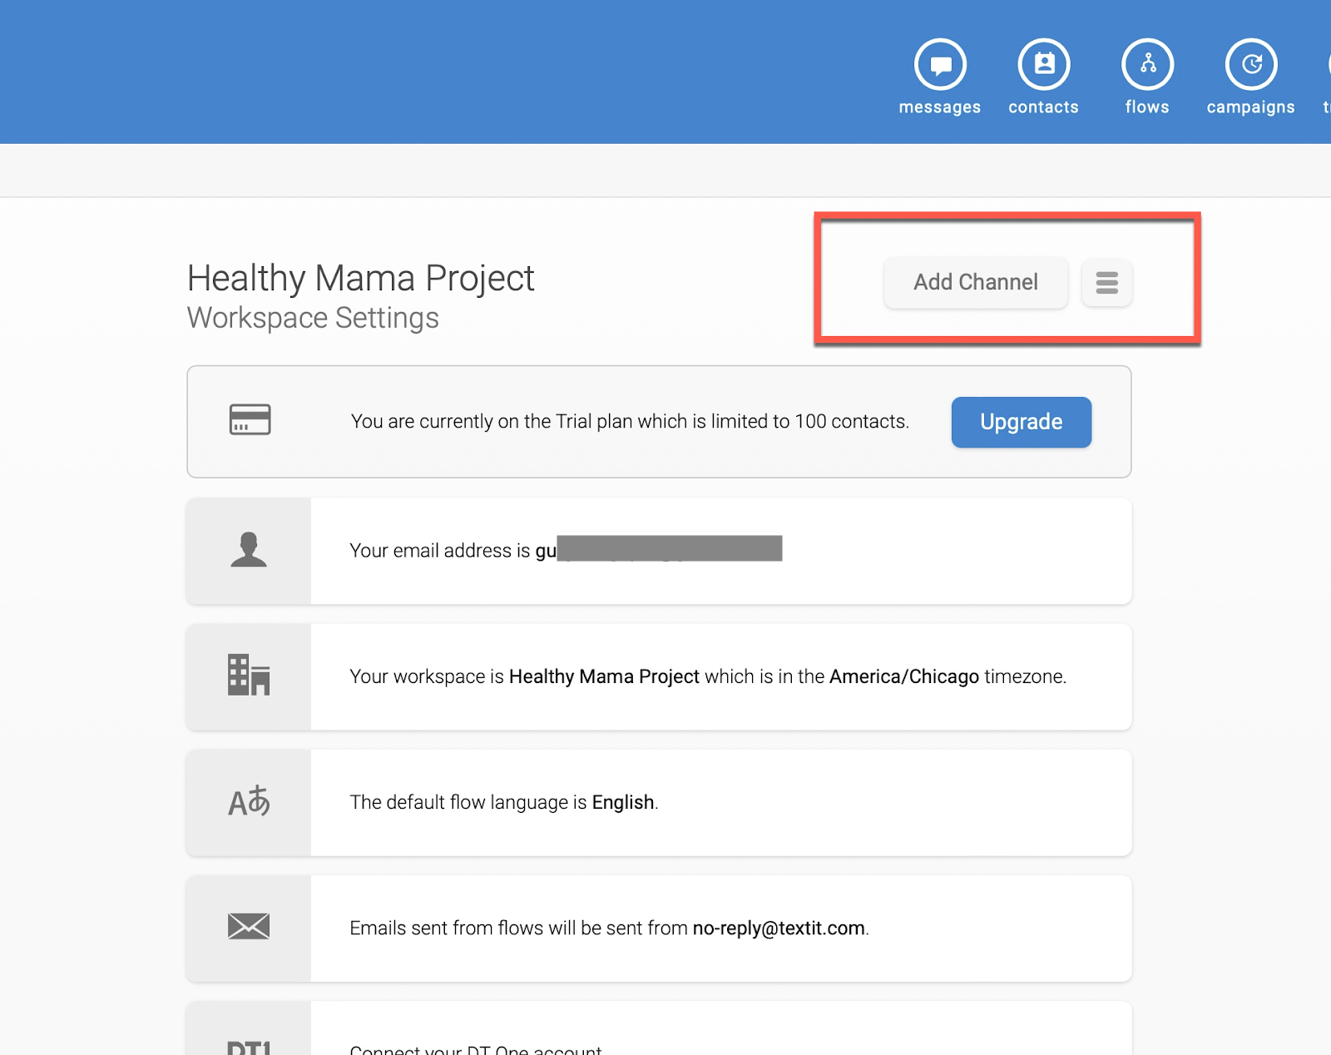
Task: Click the 'Healthy Mama Project' page heading
Action: click(360, 278)
